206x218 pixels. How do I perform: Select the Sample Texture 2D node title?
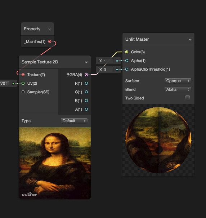tap(40, 62)
